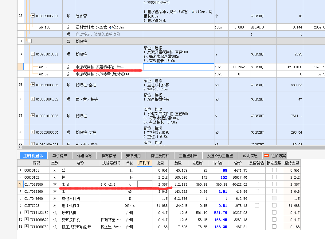This screenshot has height=239, width=325.
Task: Select the A6-138 quota row code
Action: pos(45,27)
